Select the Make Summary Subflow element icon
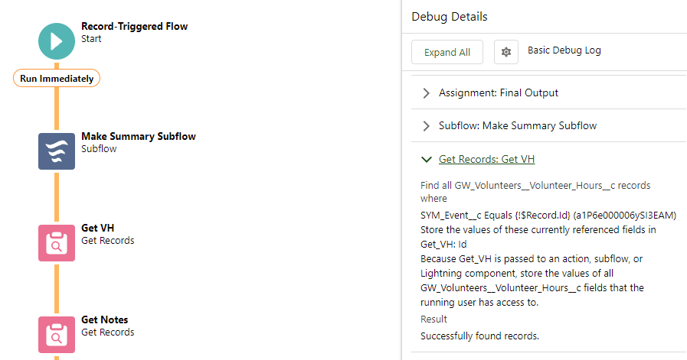Image resolution: width=687 pixels, height=360 pixels. pyautogui.click(x=57, y=151)
